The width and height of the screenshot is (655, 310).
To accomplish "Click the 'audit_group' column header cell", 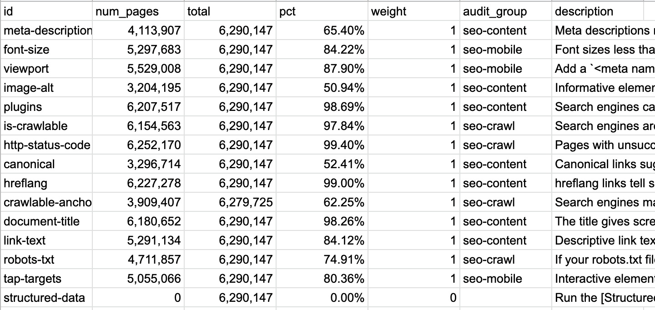I will (505, 11).
